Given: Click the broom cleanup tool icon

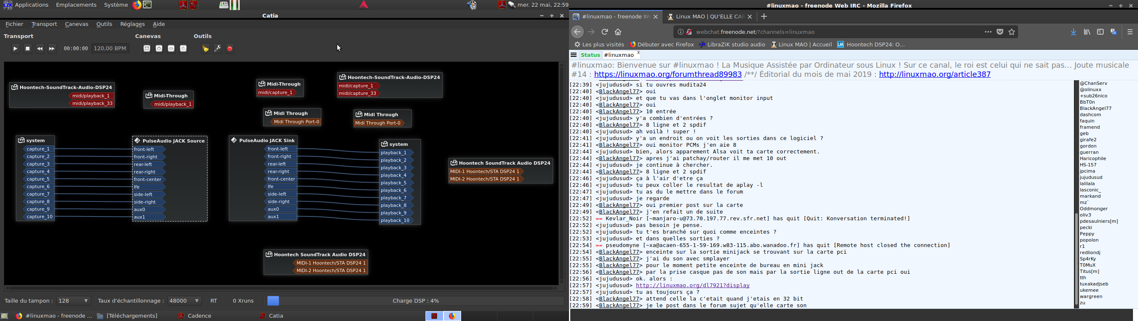Looking at the screenshot, I should 205,49.
